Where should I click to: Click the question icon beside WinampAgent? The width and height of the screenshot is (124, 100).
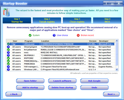[8, 47]
